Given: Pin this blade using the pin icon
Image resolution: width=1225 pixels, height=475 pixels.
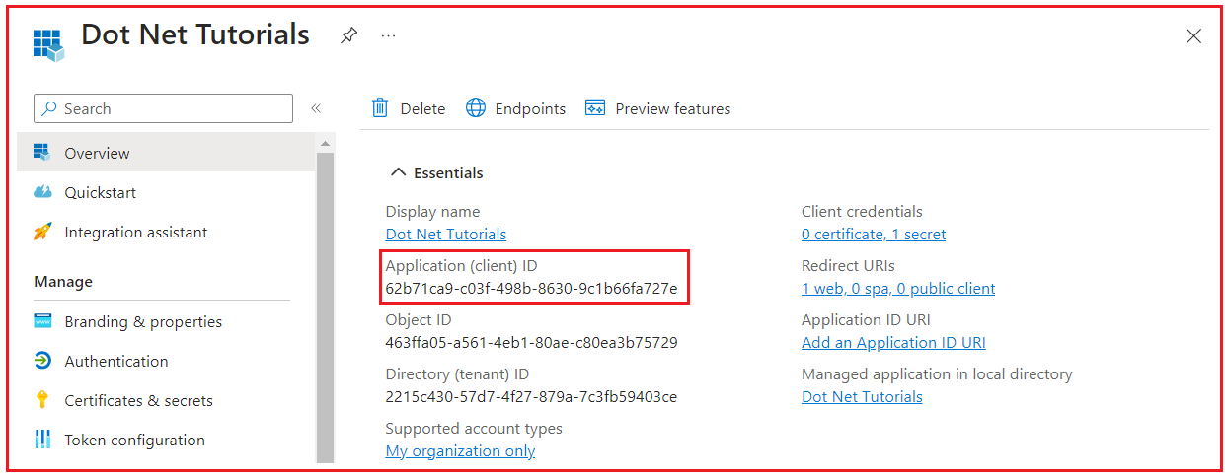Looking at the screenshot, I should (x=348, y=35).
